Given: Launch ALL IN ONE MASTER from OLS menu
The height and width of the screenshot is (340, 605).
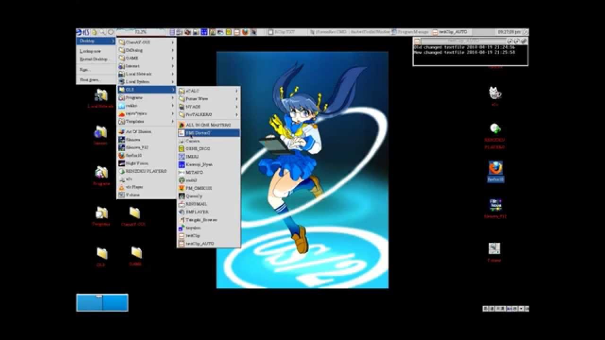Looking at the screenshot, I should (208, 125).
